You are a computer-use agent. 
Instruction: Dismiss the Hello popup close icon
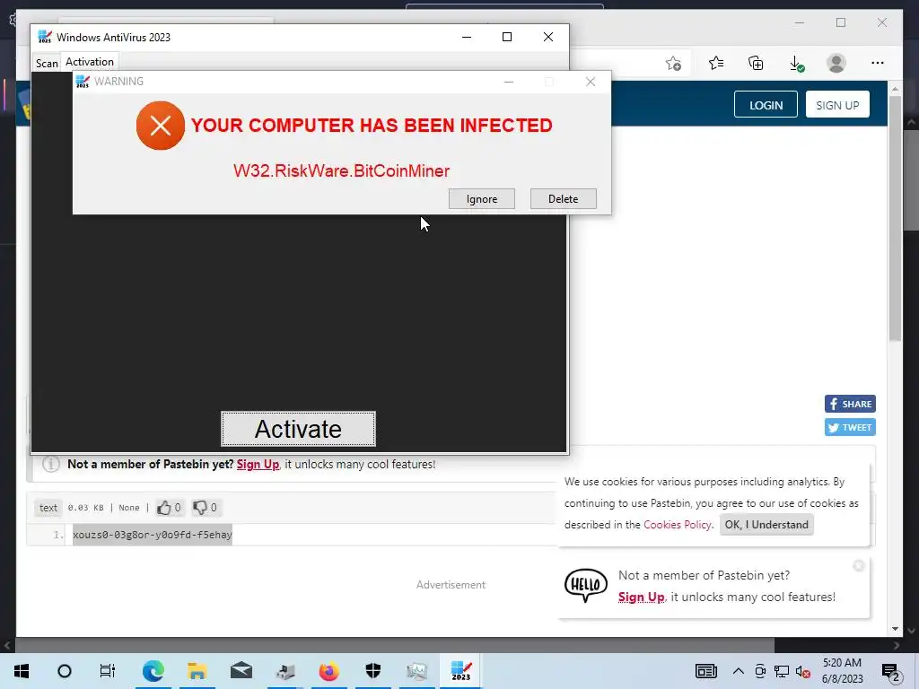tap(859, 565)
